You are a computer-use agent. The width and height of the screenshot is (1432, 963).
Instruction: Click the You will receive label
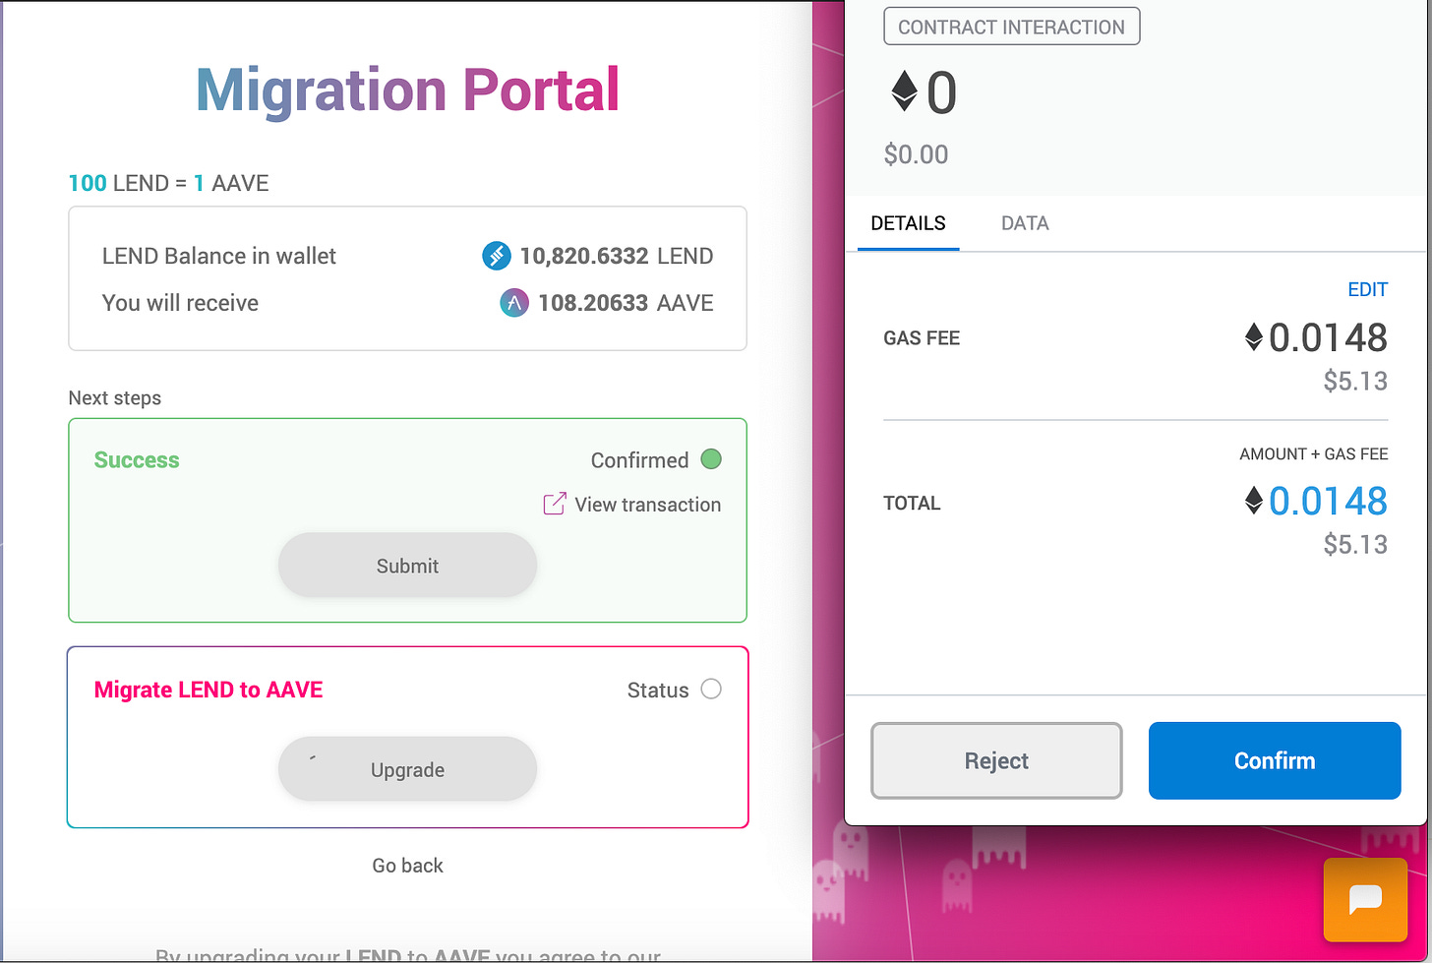click(x=180, y=303)
